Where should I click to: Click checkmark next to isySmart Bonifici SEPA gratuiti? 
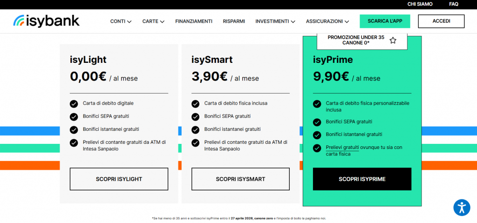[195, 116]
